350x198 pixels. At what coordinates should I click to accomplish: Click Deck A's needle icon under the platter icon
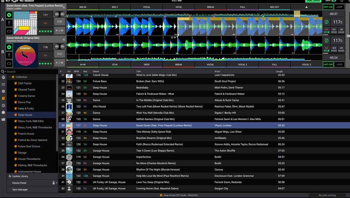click(9, 23)
